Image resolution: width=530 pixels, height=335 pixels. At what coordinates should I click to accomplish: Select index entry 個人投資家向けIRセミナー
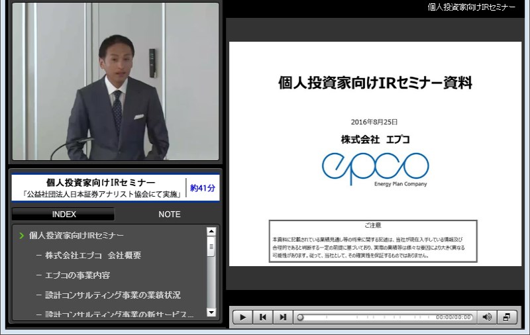tap(76, 236)
